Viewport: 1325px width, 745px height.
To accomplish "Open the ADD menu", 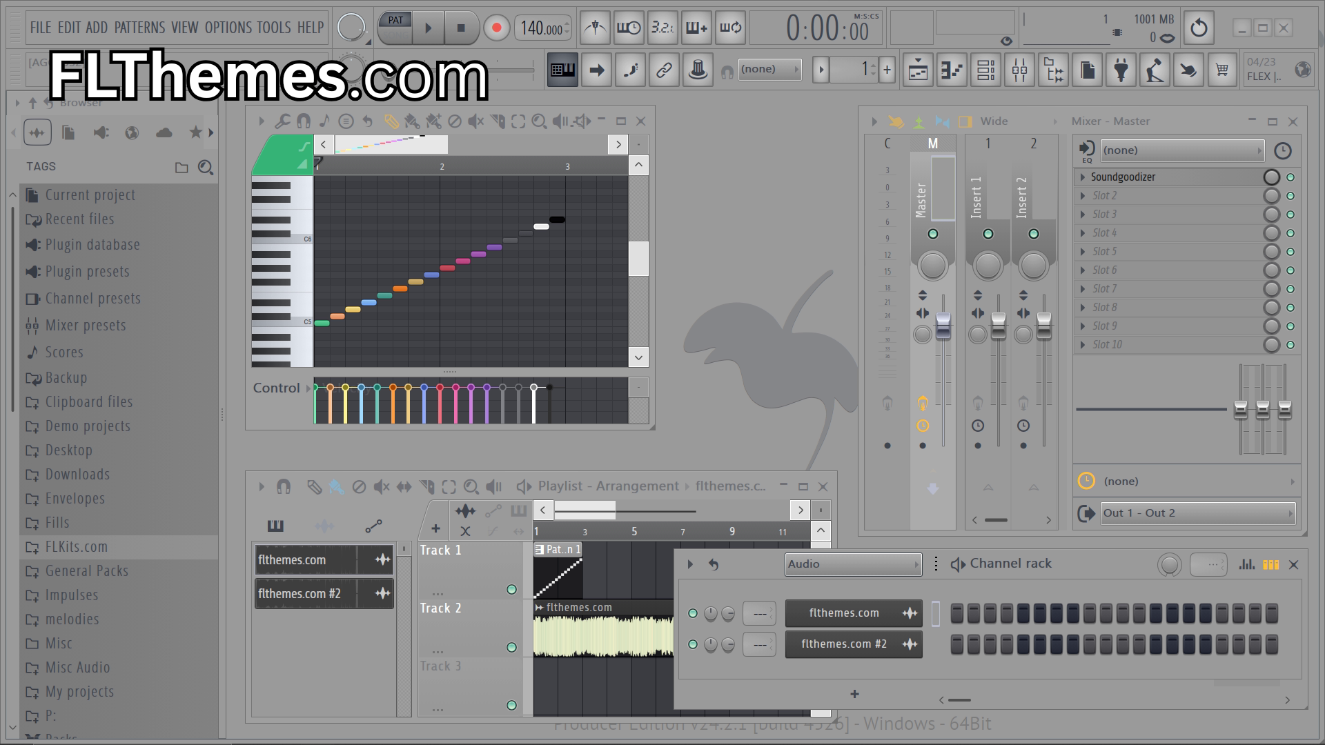I will (97, 28).
